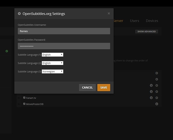Show info for MoviePosterDB agent
173x140 pixels.
pyautogui.click(x=157, y=104)
